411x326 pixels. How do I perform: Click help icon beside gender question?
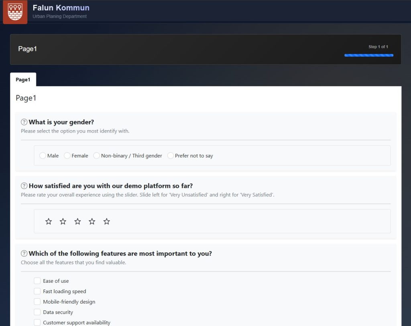[x=24, y=122]
